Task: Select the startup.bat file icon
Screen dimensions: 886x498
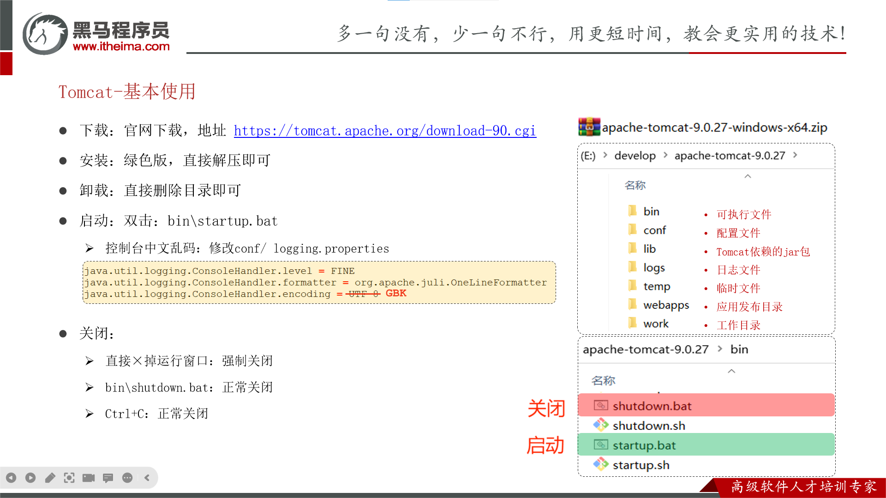Action: (x=601, y=445)
